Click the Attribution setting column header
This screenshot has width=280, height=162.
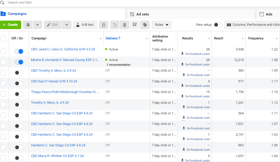coord(160,38)
